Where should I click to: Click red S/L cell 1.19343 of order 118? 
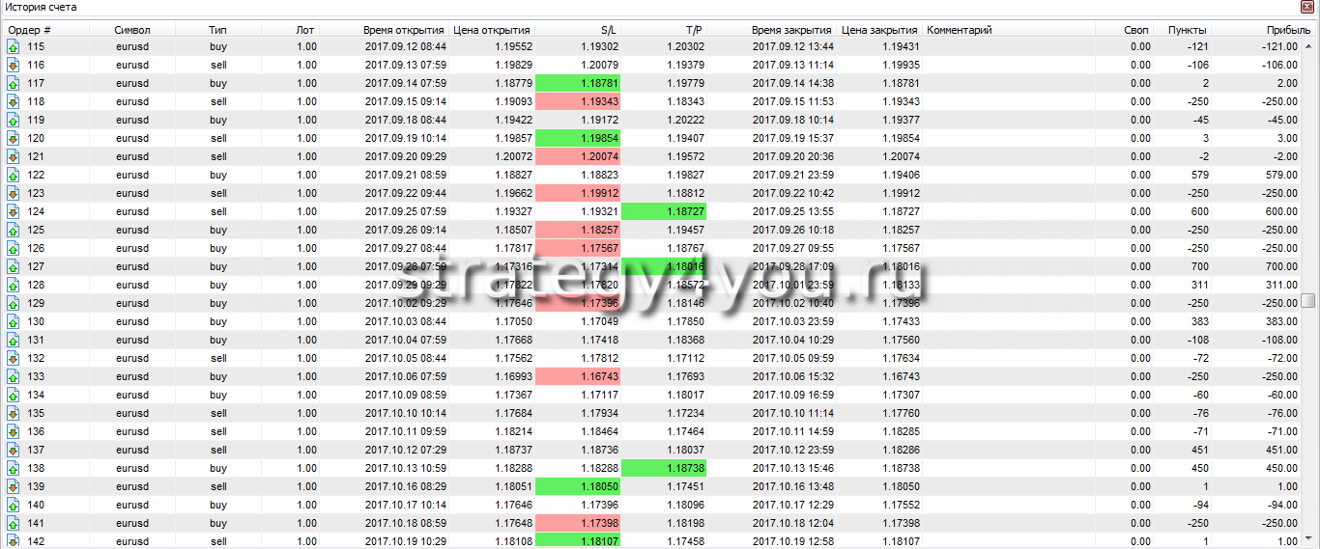pyautogui.click(x=578, y=101)
